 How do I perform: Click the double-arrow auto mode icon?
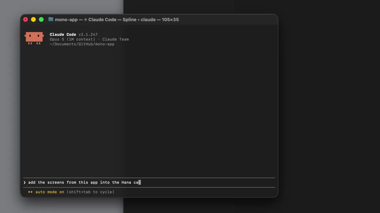tap(31, 192)
